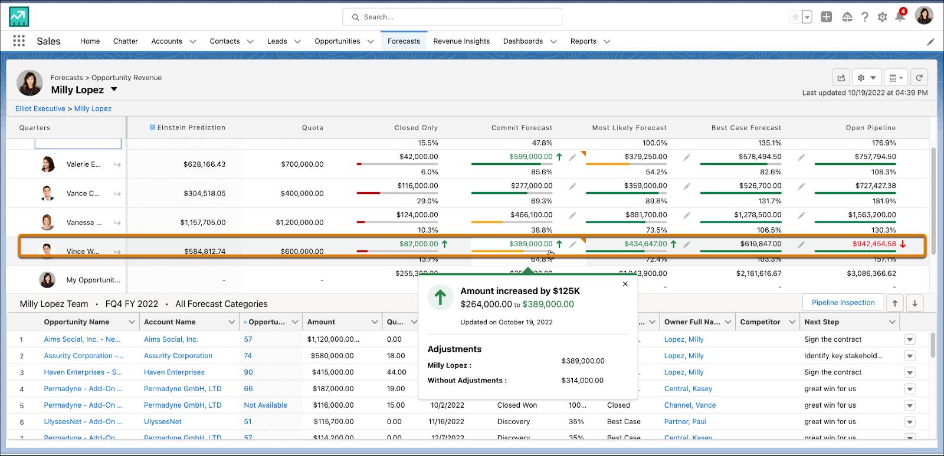The image size is (944, 456).
Task: Expand the Reports tab dropdown chevron
Action: tap(607, 41)
